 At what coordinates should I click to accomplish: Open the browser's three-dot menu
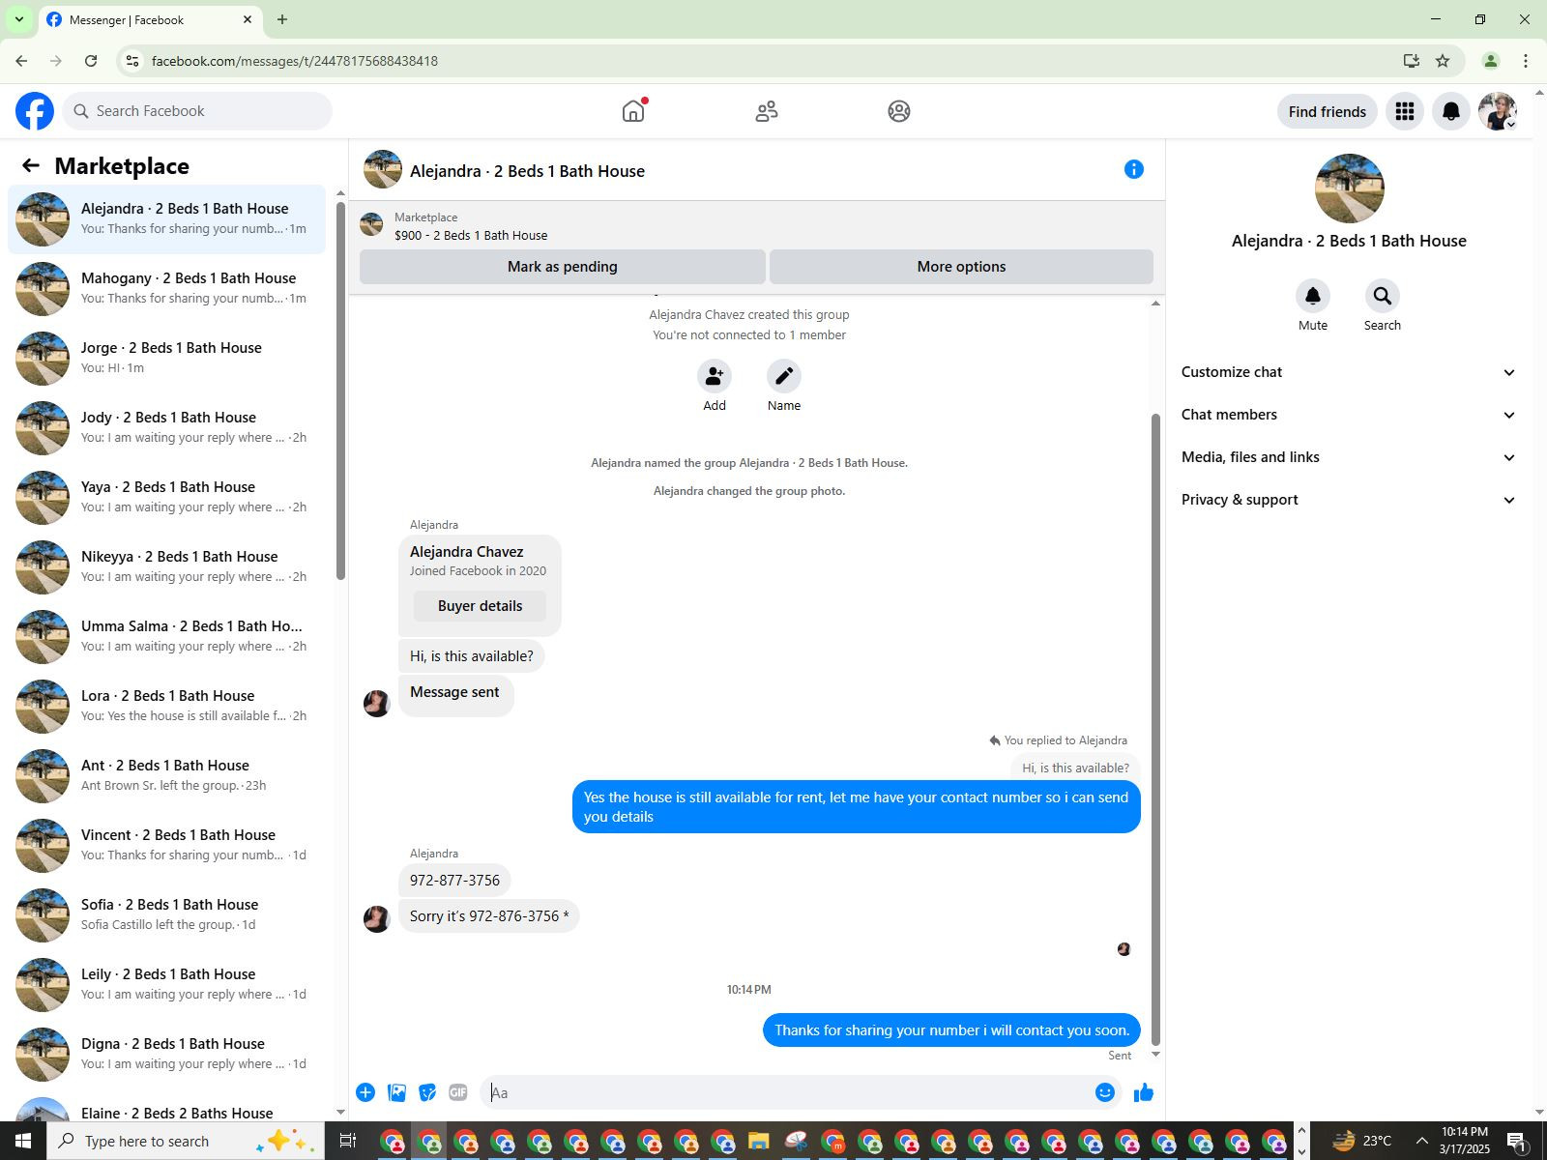pos(1526,61)
